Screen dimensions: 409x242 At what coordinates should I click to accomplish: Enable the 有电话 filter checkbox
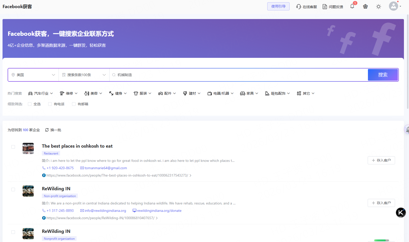click(50, 104)
